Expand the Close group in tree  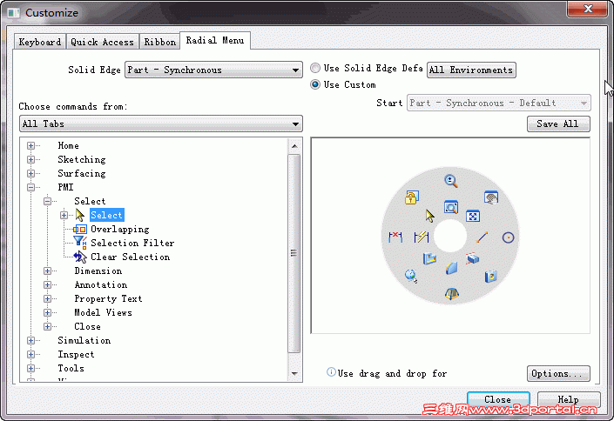(x=47, y=327)
